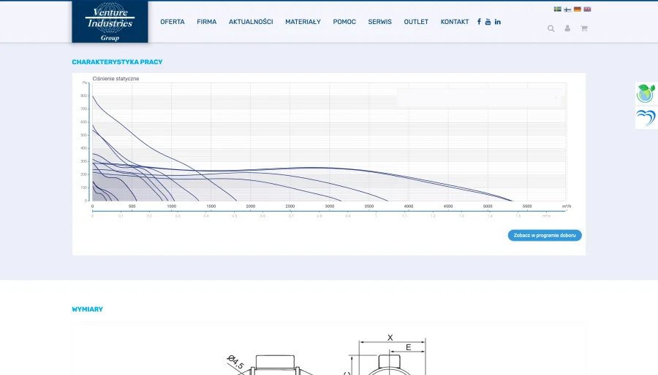This screenshot has width=658, height=375.
Task: Open the AKTUALNOŚCI menu
Action: tap(251, 22)
